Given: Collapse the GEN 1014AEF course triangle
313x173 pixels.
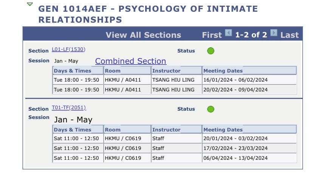Looking at the screenshot, I should (x=30, y=5).
